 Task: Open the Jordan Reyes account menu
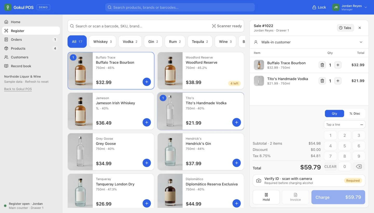pyautogui.click(x=350, y=7)
